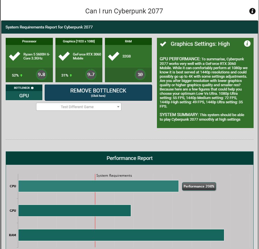Click the RAM card header

click(x=128, y=41)
